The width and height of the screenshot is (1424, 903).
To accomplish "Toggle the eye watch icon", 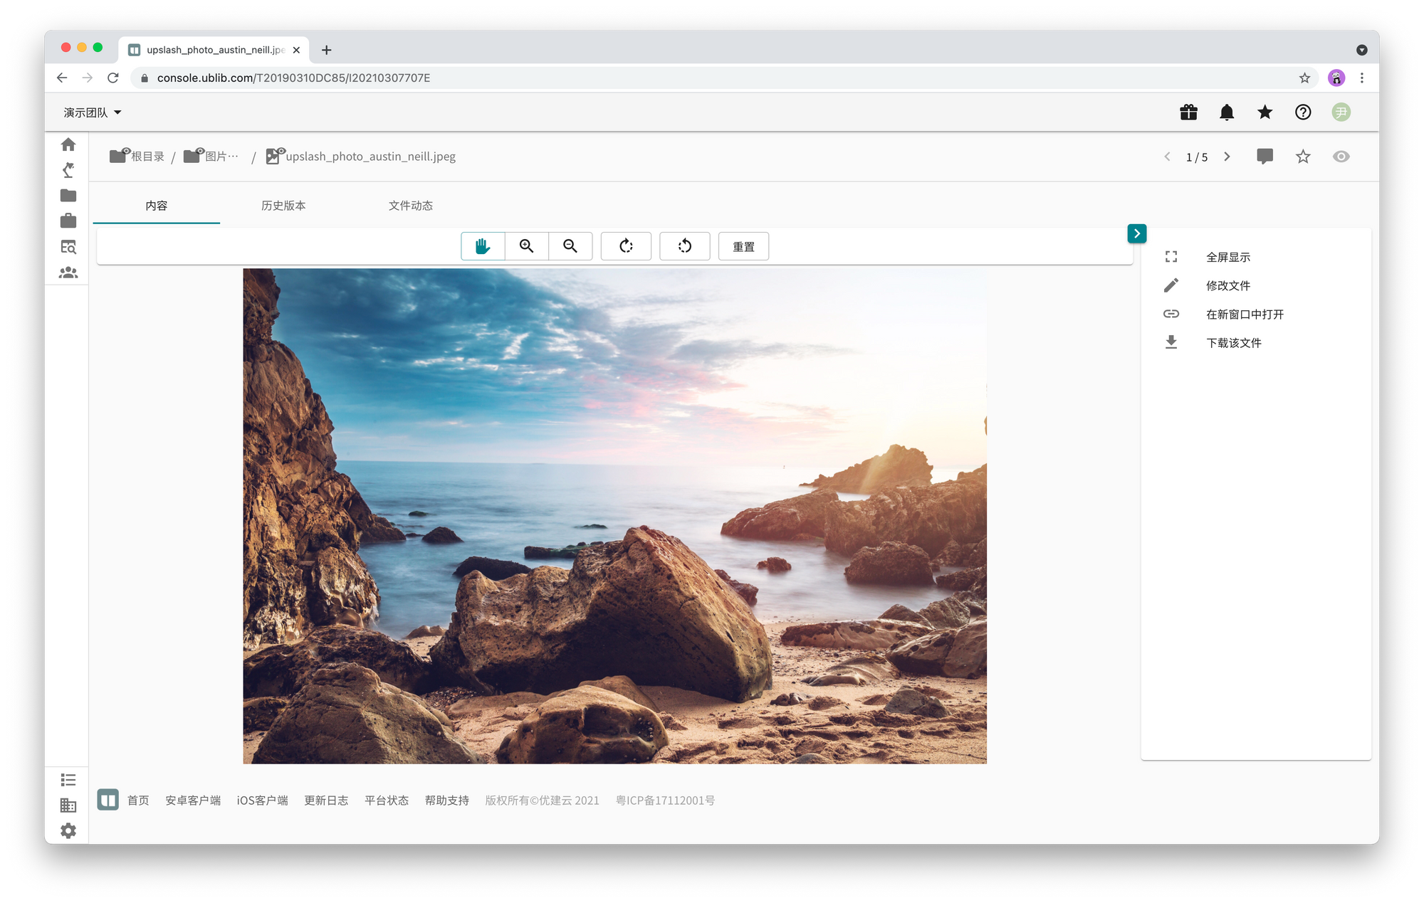I will [1341, 157].
